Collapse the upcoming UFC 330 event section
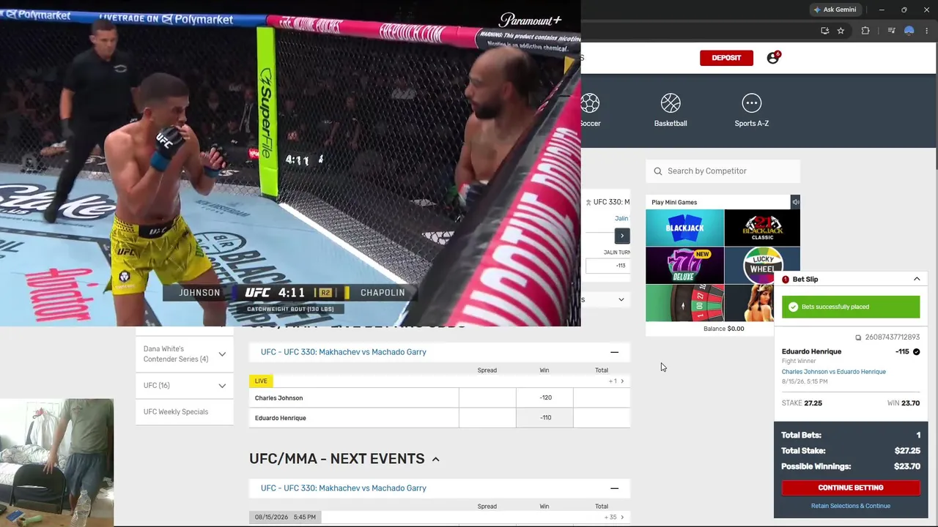Viewport: 938px width, 527px height. pos(615,488)
